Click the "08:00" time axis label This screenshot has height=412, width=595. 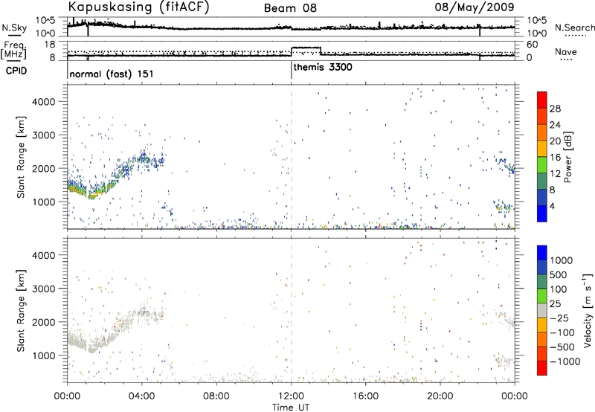216,396
